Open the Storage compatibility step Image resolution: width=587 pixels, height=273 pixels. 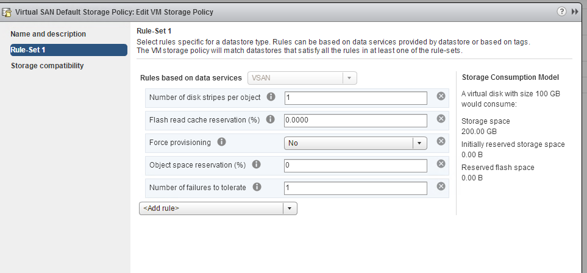[x=47, y=66]
